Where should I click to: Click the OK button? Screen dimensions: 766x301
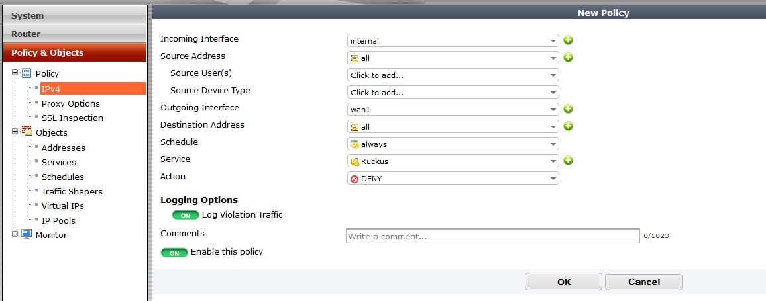563,282
